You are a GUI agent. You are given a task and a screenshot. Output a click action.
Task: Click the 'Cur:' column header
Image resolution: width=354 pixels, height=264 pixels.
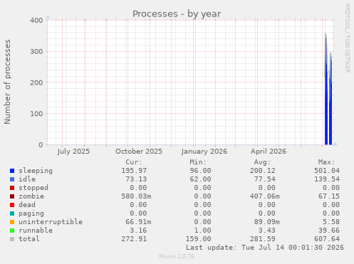point(134,162)
